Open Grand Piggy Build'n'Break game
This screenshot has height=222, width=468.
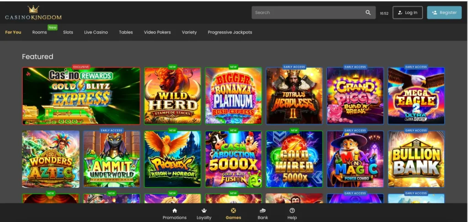pyautogui.click(x=355, y=96)
